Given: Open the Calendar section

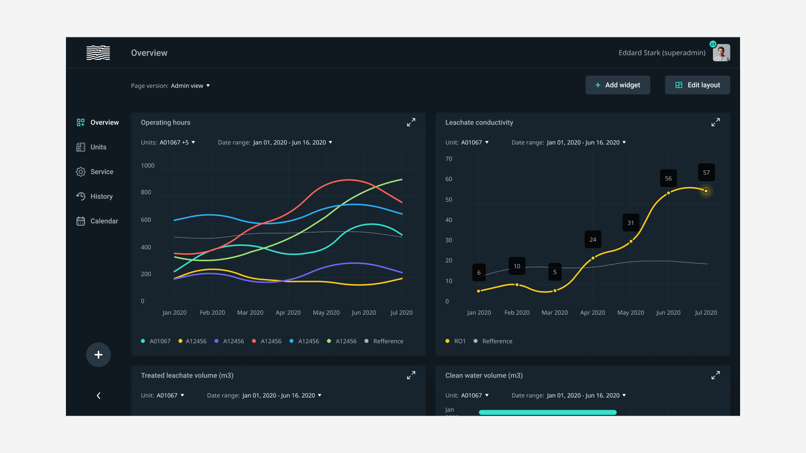Looking at the screenshot, I should point(104,221).
